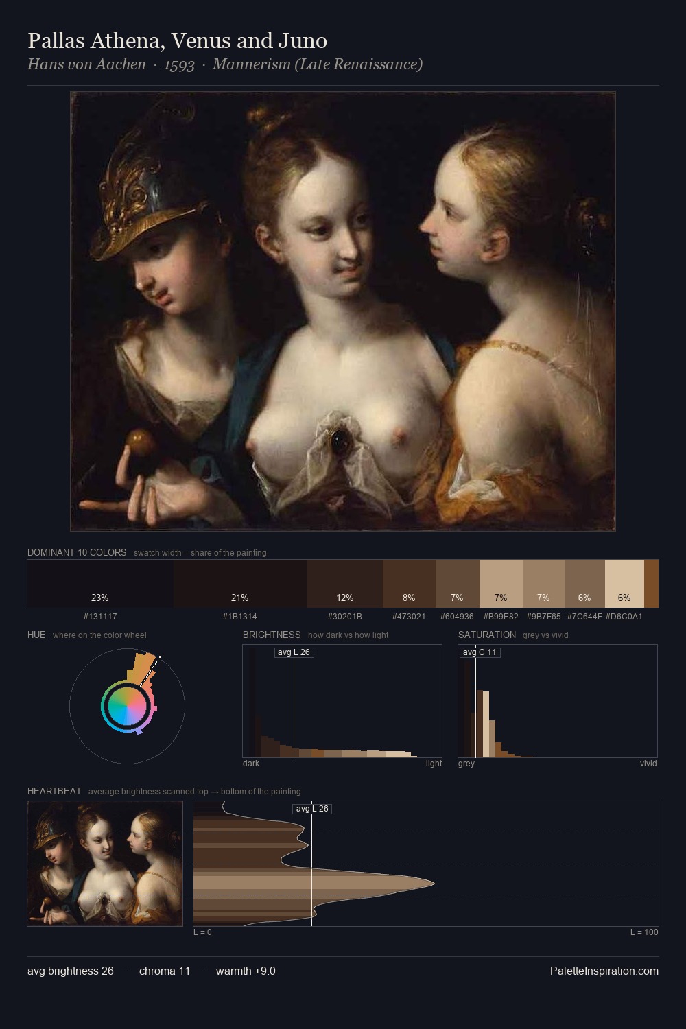Click the hex label #D6C0A1

tap(624, 617)
